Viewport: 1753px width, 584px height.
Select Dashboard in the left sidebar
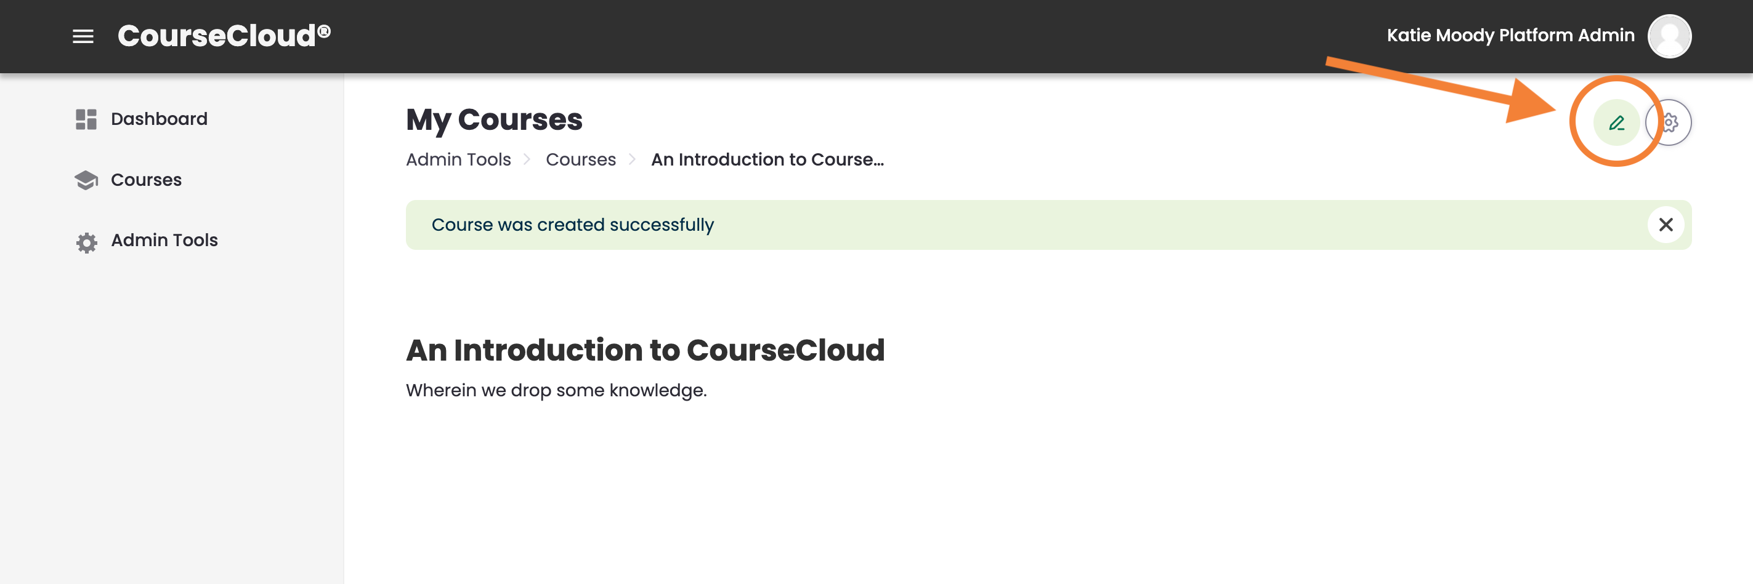[158, 118]
